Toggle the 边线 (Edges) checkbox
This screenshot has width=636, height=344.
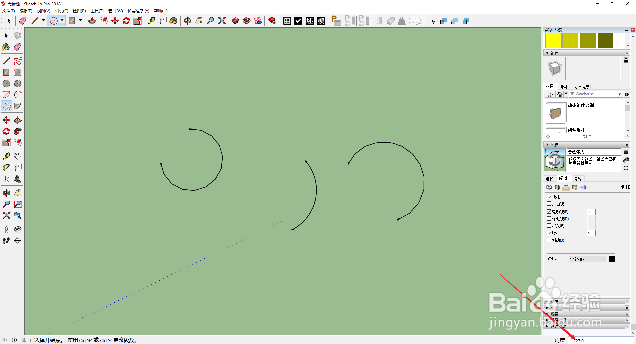pos(549,197)
